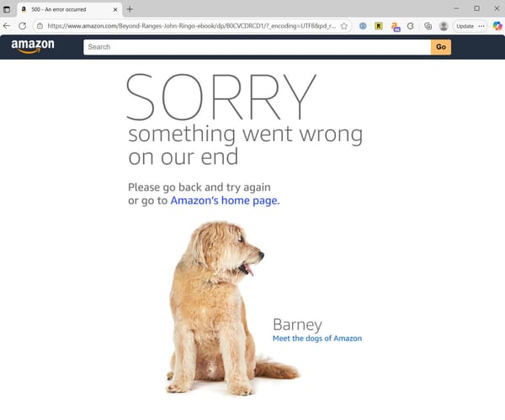Reload the page with the refresh icon
The image size is (505, 420).
(x=22, y=26)
